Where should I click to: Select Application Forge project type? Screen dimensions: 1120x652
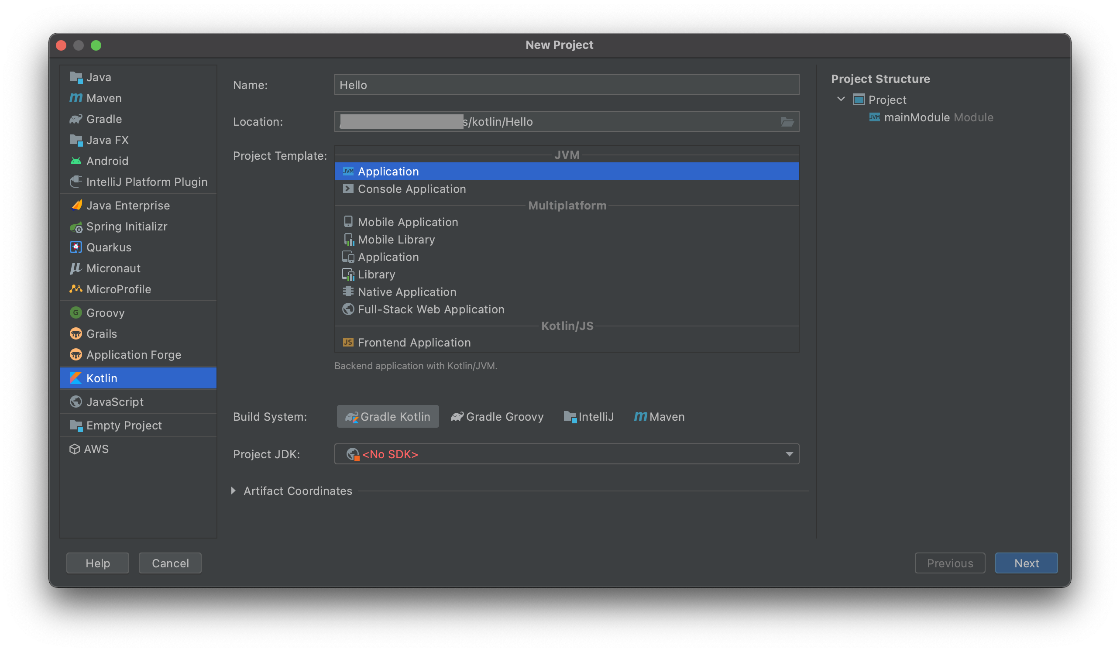138,354
